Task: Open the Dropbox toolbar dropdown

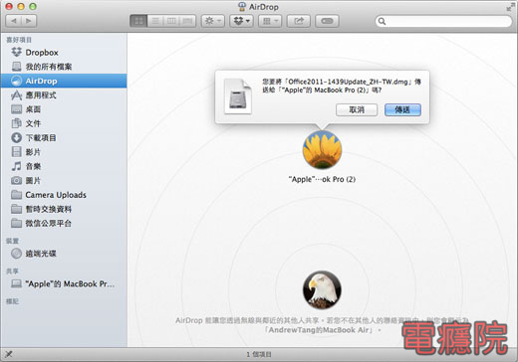Action: pos(241,21)
